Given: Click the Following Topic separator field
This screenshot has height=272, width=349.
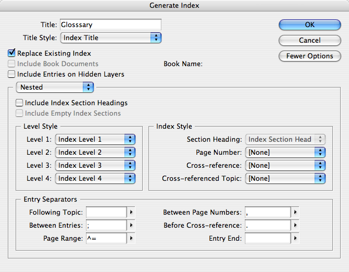Looking at the screenshot, I should 106,212.
